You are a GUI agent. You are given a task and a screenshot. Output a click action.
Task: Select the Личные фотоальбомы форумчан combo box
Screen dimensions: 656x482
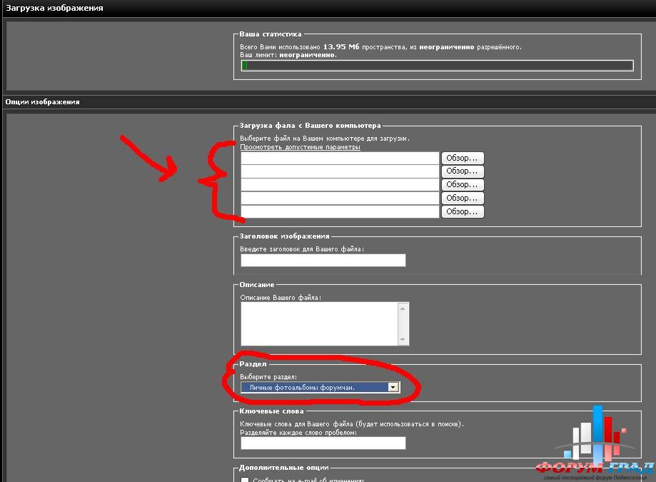pos(314,387)
